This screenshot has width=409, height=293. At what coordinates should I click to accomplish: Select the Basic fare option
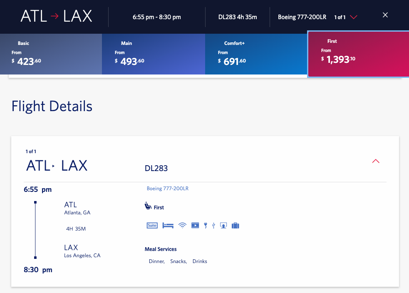click(x=51, y=54)
